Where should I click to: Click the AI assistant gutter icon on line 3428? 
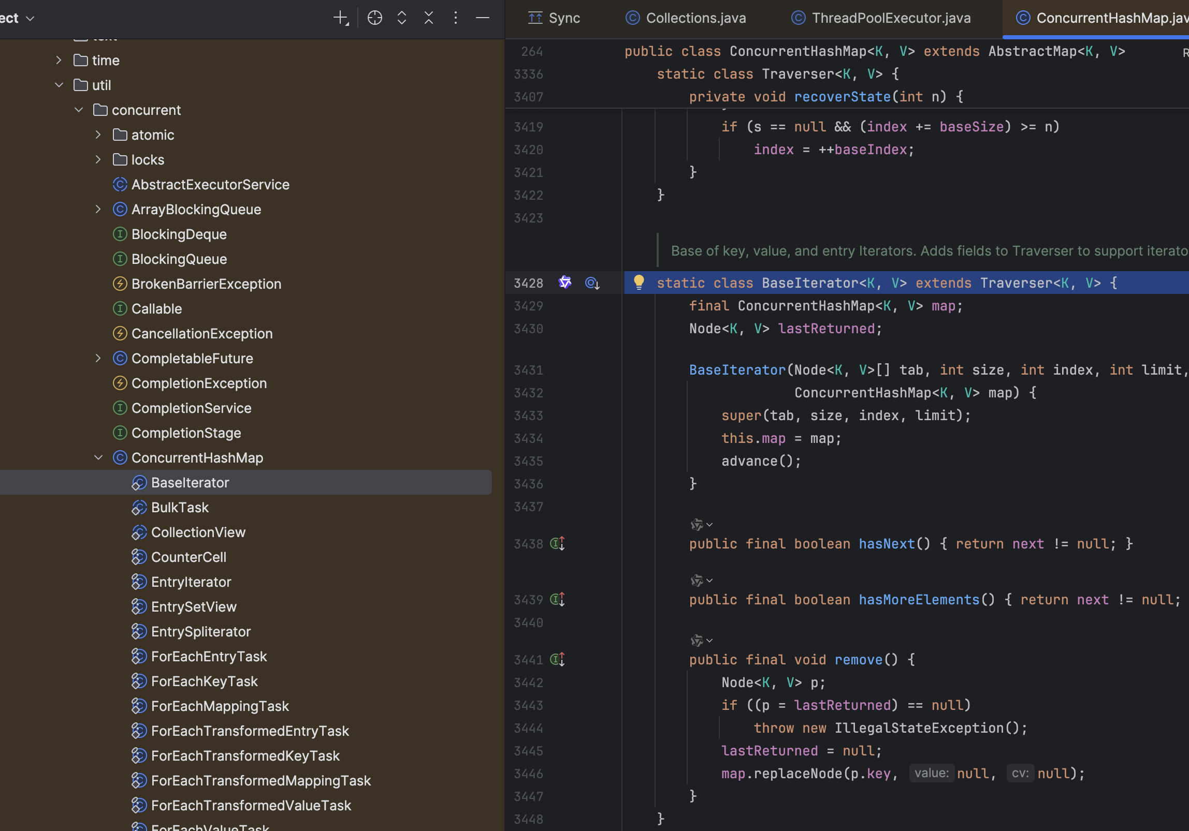pyautogui.click(x=565, y=283)
